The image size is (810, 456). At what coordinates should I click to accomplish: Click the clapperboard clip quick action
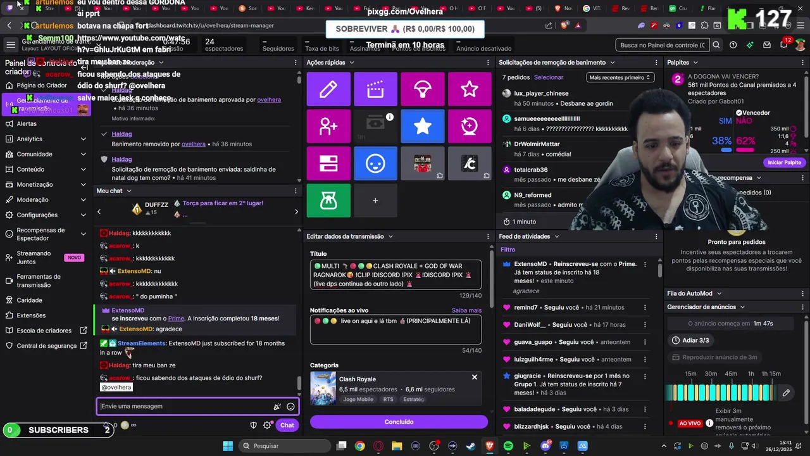375,89
